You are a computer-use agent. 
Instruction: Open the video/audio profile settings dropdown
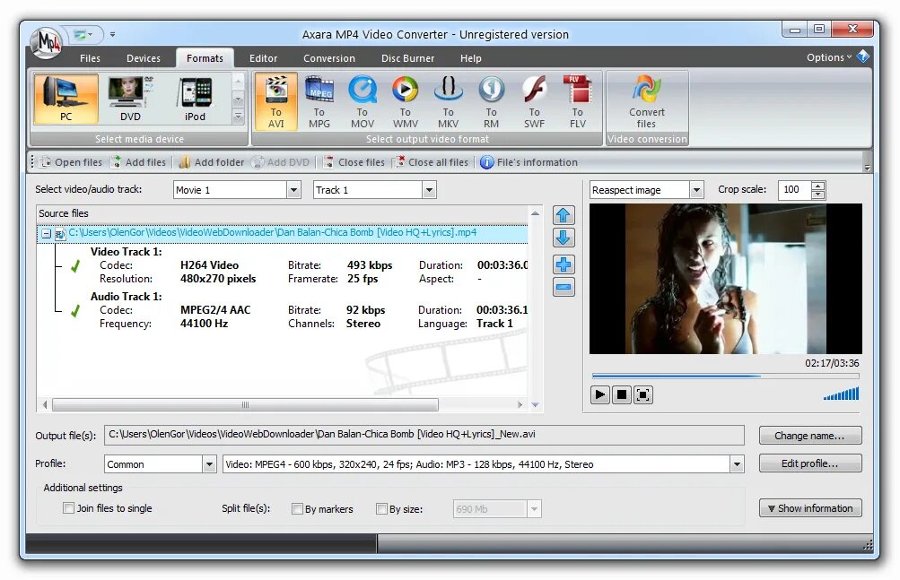(737, 464)
